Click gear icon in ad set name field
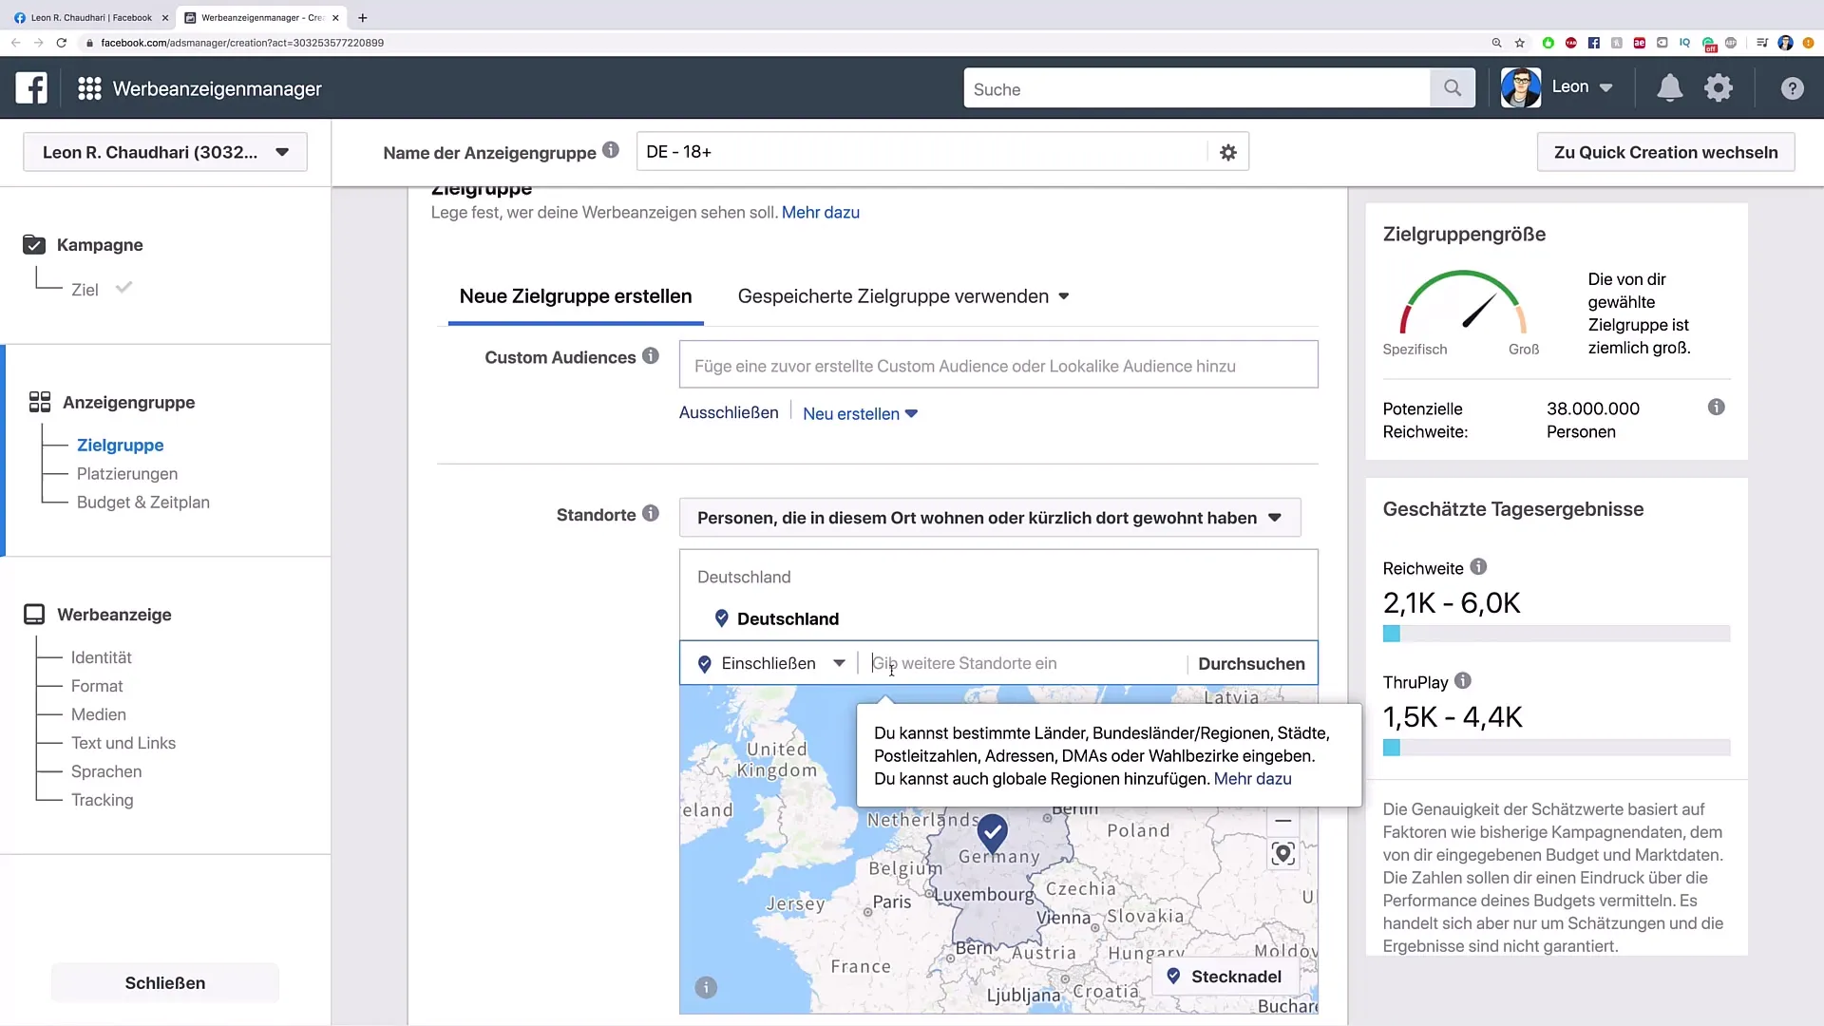The image size is (1824, 1026). (1228, 152)
